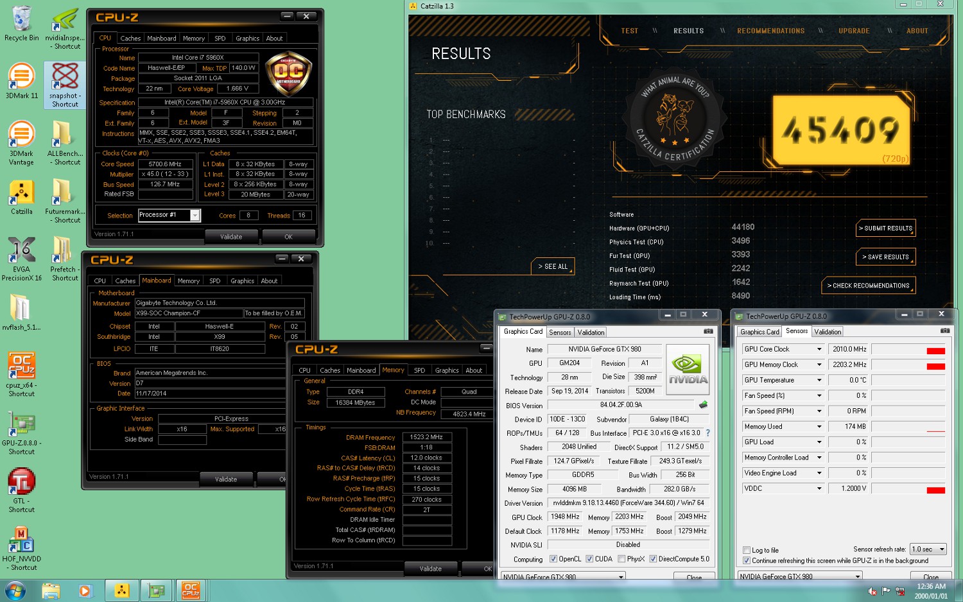
Task: Open the Processor #1 selection dropdown in CPU-Z
Action: coord(195,216)
